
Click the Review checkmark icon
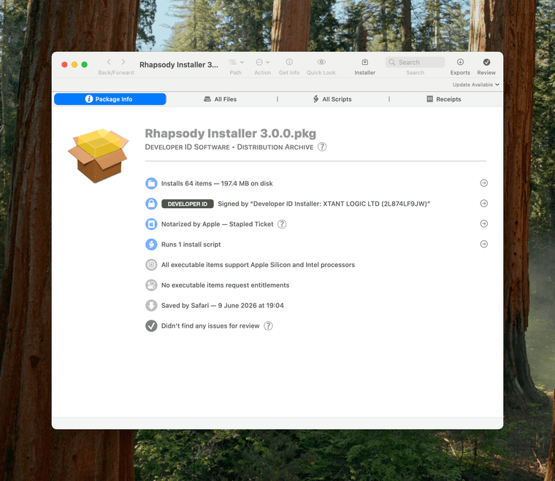pos(486,62)
